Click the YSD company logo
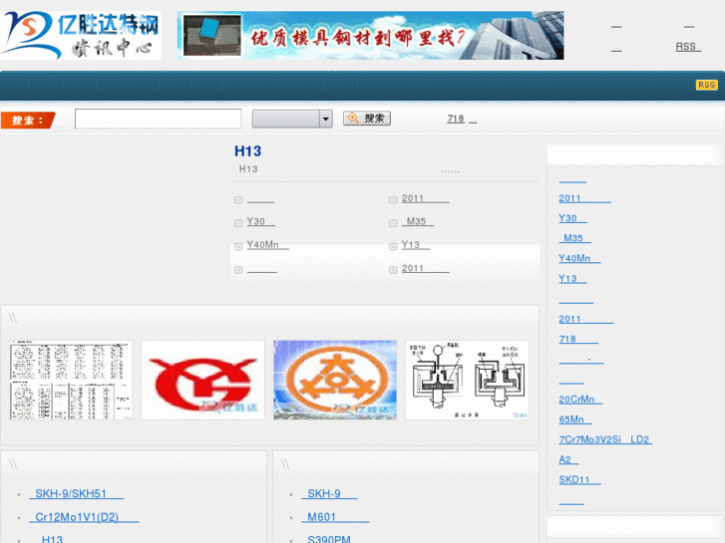Viewport: 725px width, 543px height. 81,36
